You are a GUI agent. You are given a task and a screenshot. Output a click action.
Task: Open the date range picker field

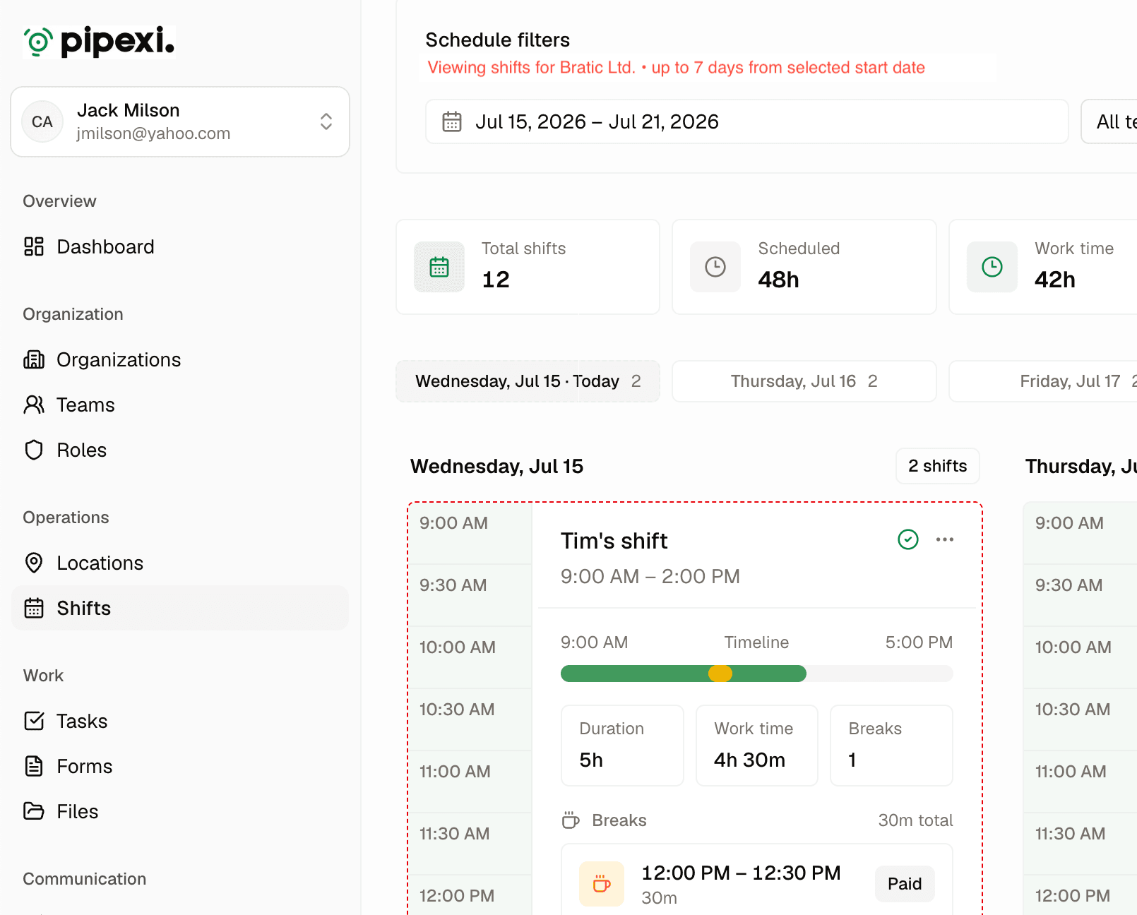tap(746, 121)
